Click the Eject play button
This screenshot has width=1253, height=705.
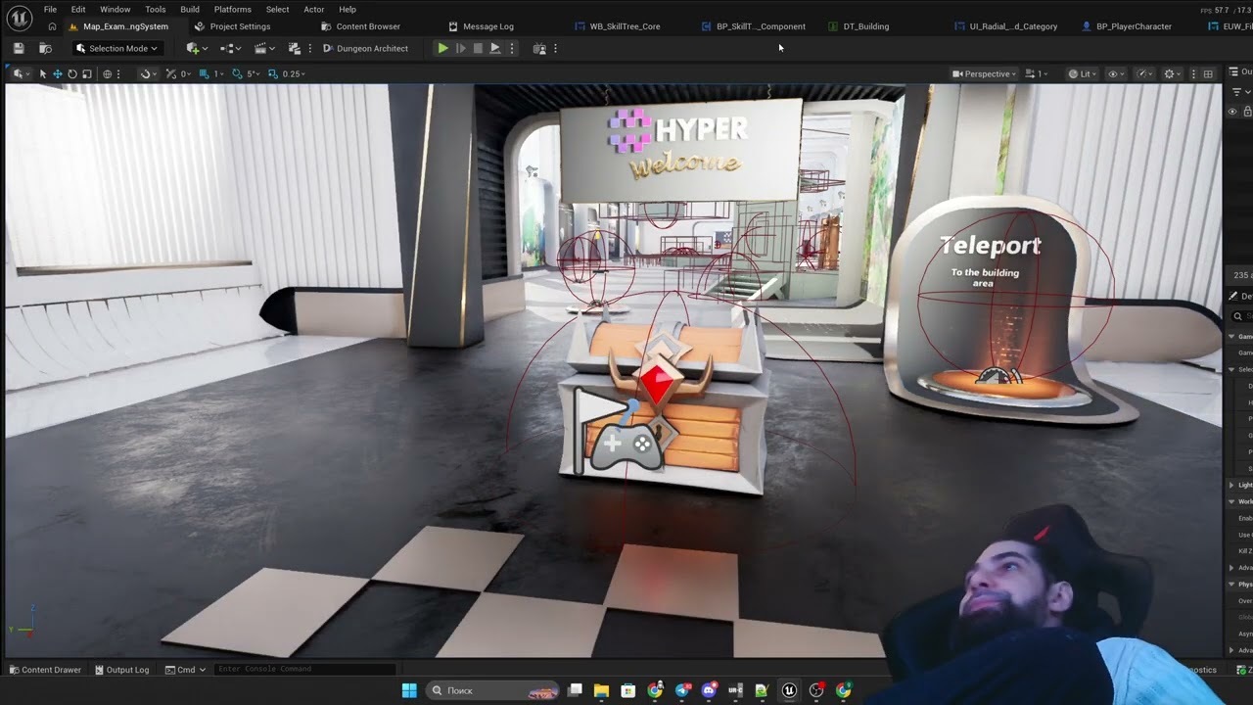pyautogui.click(x=495, y=48)
